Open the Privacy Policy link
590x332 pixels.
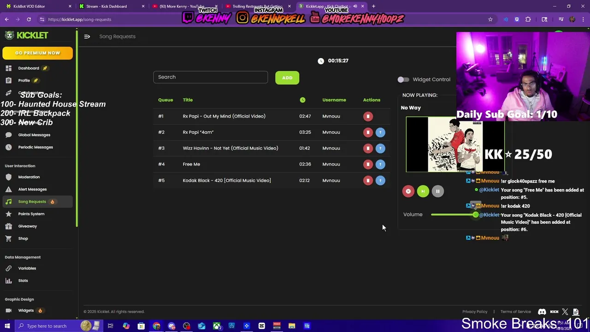475,312
